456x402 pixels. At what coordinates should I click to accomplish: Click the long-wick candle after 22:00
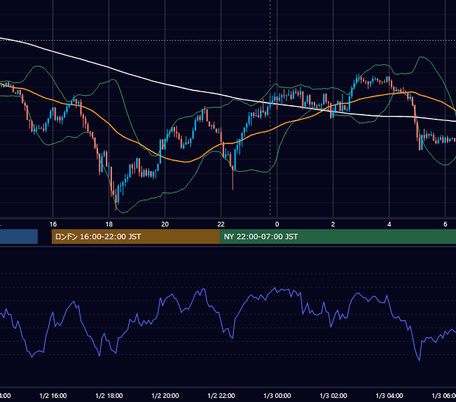coord(233,177)
